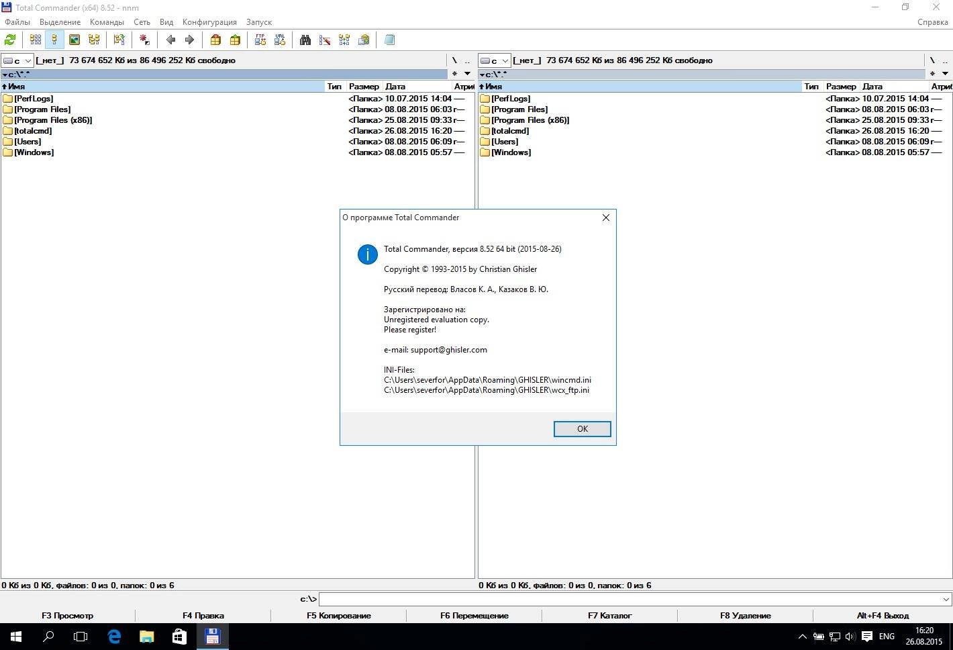Click the F8 Удаление button

click(x=746, y=615)
